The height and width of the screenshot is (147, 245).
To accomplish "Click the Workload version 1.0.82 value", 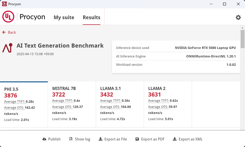I will (x=231, y=65).
